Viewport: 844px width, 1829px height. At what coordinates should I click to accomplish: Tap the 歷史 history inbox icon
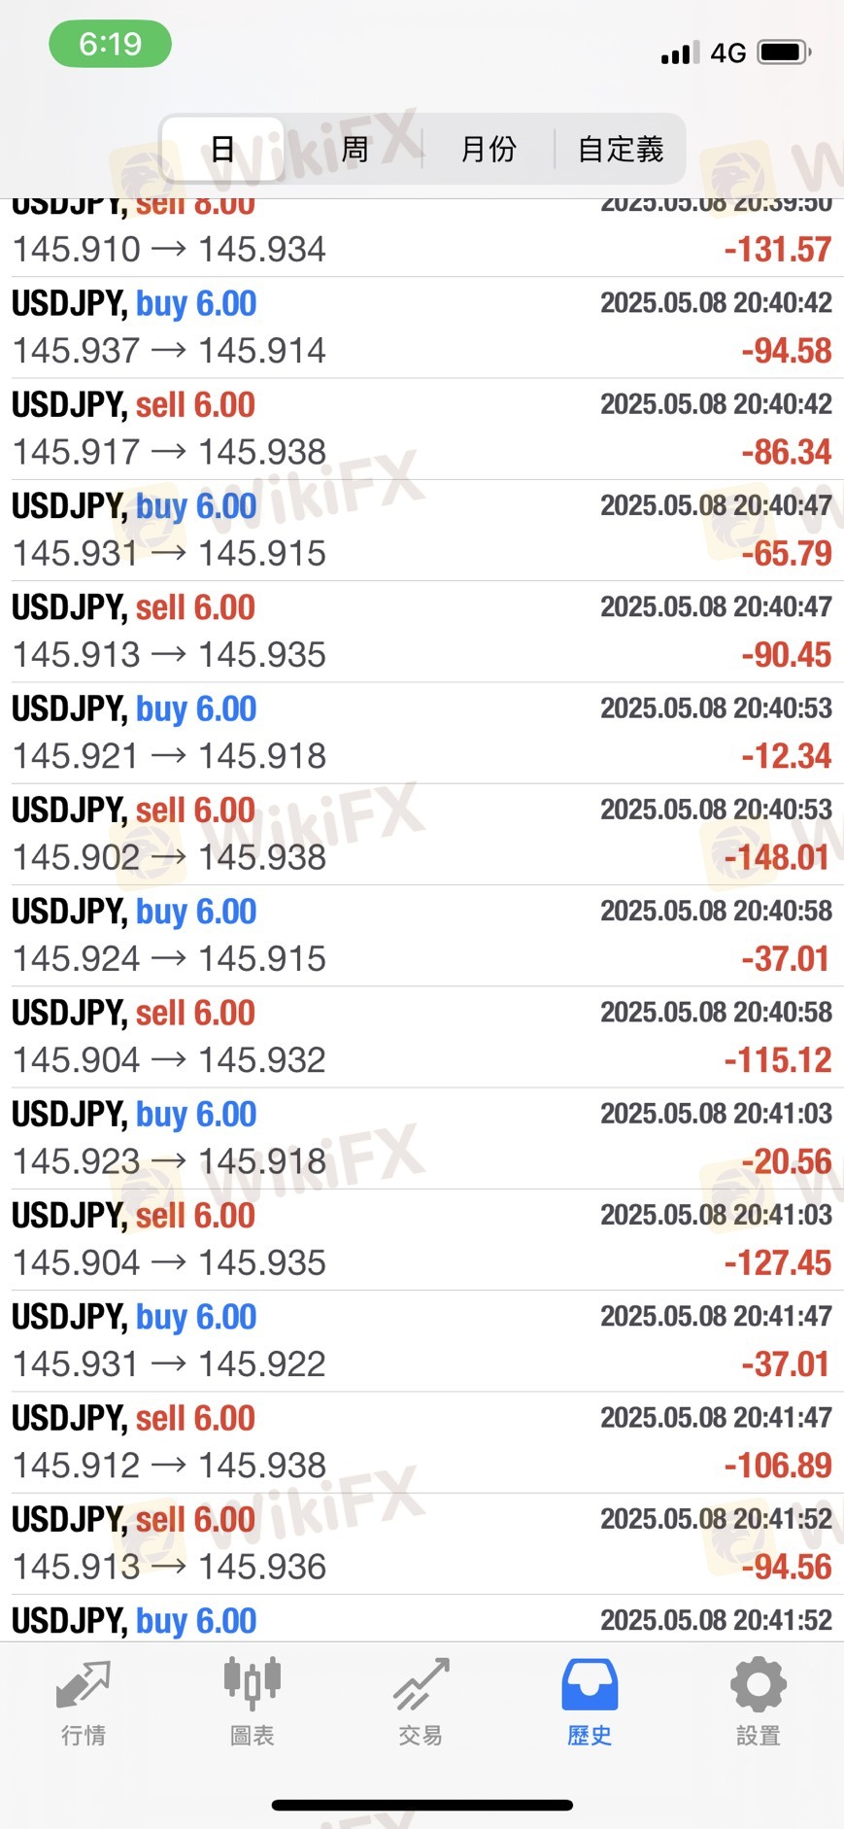click(x=590, y=1684)
